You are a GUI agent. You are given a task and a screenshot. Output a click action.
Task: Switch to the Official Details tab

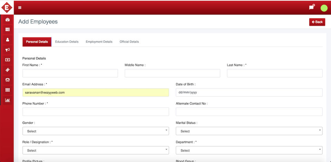click(129, 42)
